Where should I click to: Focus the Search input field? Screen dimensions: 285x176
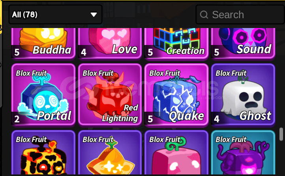tap(240, 15)
